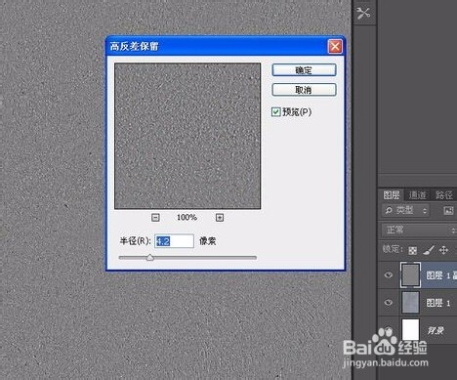Close the 高反差保留 dialog
This screenshot has height=380, width=457.
pyautogui.click(x=335, y=46)
